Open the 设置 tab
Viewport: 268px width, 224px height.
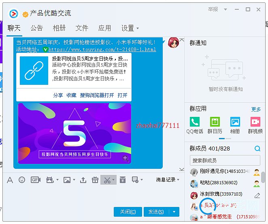click(x=128, y=28)
